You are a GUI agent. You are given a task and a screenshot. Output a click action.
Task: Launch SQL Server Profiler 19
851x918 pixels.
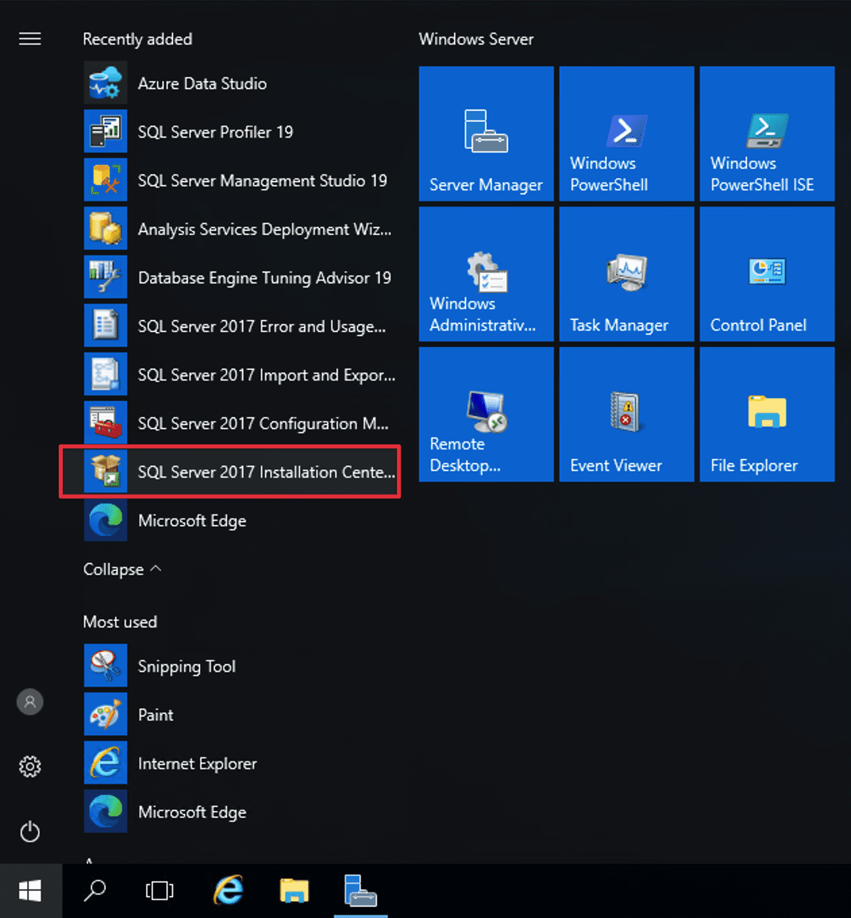point(215,132)
